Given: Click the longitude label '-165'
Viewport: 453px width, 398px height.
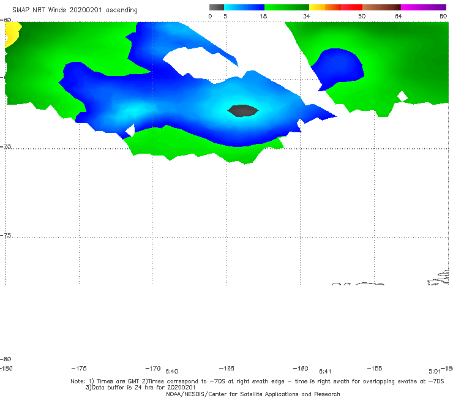Looking at the screenshot, I should pyautogui.click(x=226, y=368).
